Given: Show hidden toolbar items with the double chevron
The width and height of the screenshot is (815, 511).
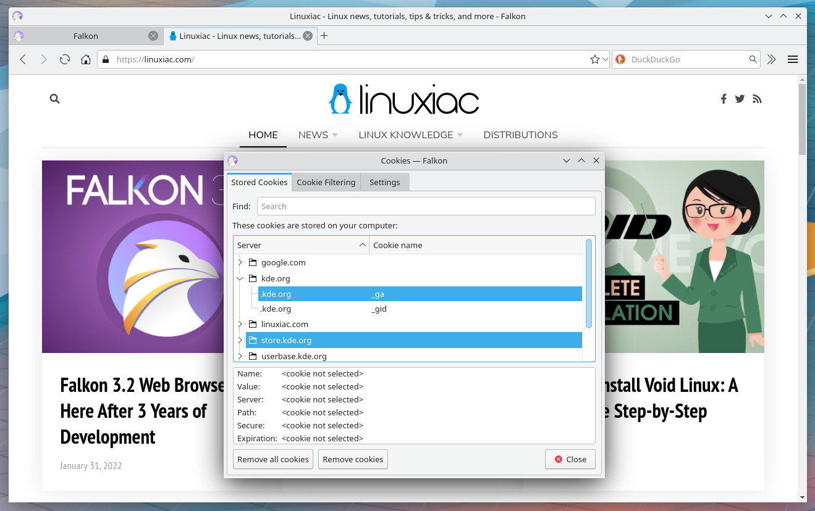Looking at the screenshot, I should coord(772,59).
